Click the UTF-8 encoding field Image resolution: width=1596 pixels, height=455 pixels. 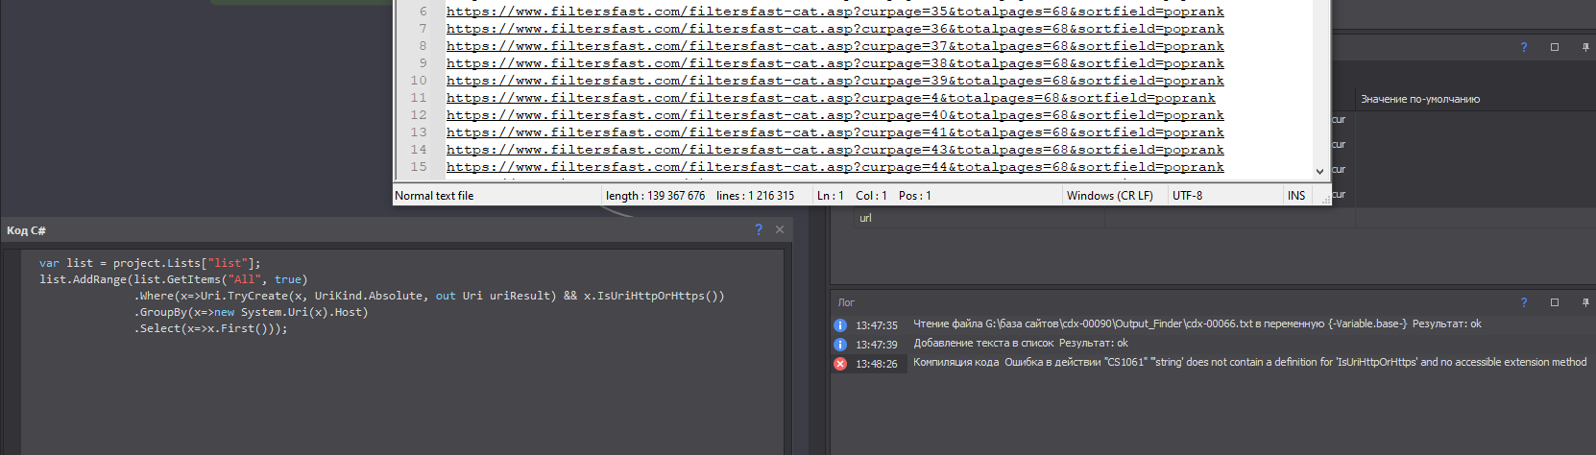pyautogui.click(x=1187, y=196)
